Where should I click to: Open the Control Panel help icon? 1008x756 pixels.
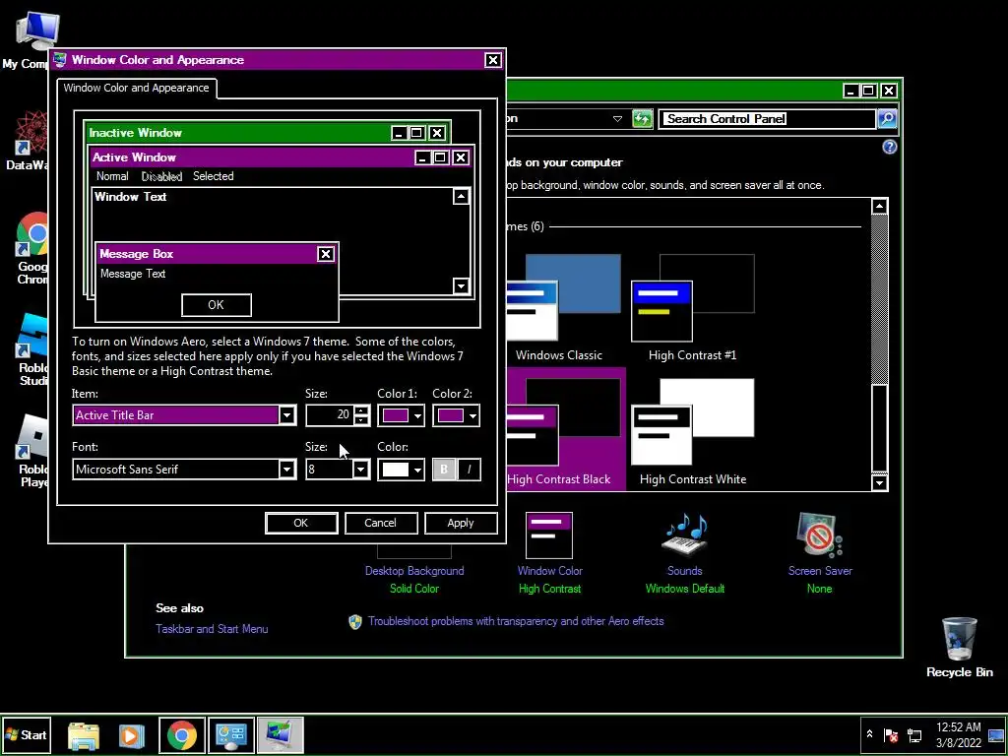[889, 148]
